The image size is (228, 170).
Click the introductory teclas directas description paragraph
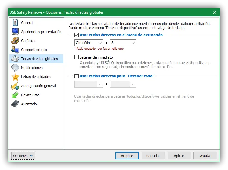[139, 26]
